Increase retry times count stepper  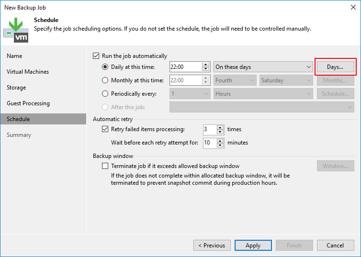click(x=220, y=127)
